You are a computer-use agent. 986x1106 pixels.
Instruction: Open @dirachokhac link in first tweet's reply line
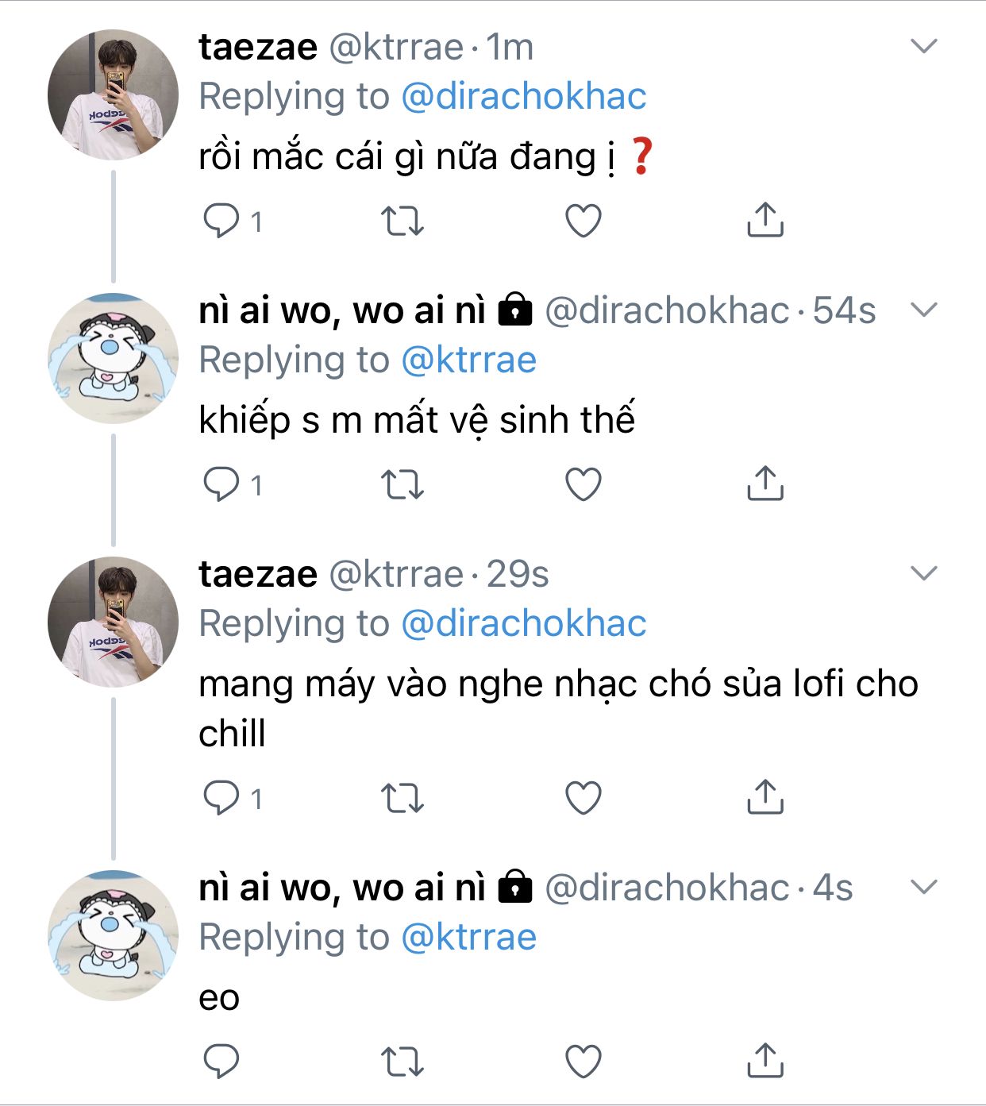[524, 97]
